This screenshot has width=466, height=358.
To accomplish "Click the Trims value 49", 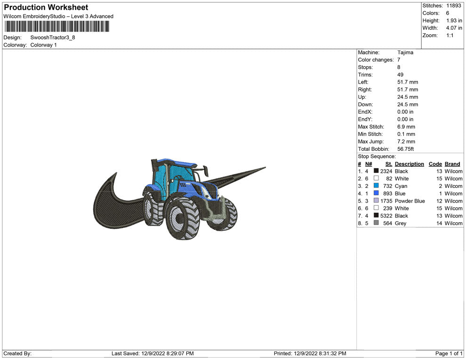I will click(400, 74).
